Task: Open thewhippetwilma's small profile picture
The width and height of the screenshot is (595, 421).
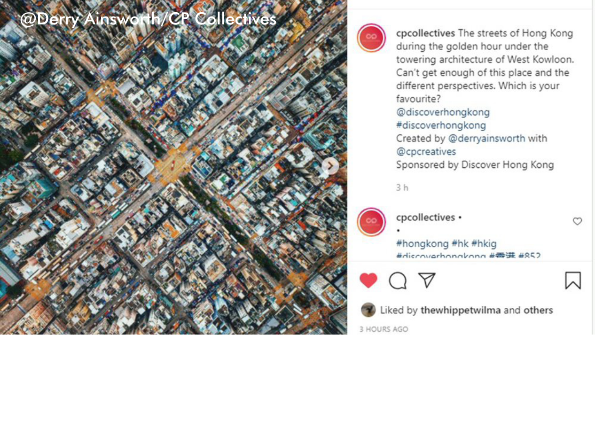Action: click(x=368, y=310)
